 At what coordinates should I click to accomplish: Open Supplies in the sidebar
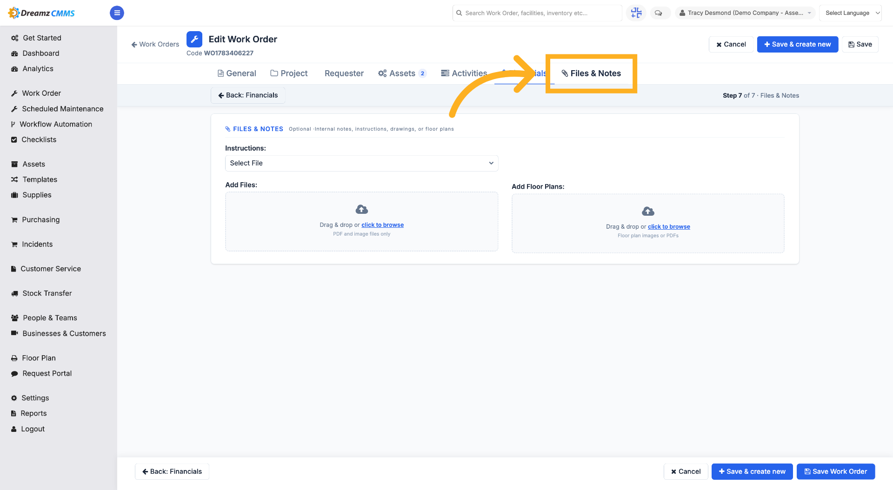pyautogui.click(x=31, y=195)
